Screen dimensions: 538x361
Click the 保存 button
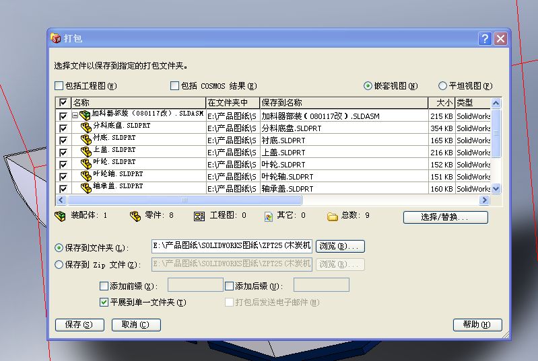pos(79,325)
